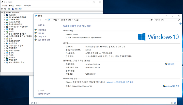Select the 컴퓨터 tree item
Image resolution: width=183 pixels, height=105 pixels.
click(x=11, y=53)
